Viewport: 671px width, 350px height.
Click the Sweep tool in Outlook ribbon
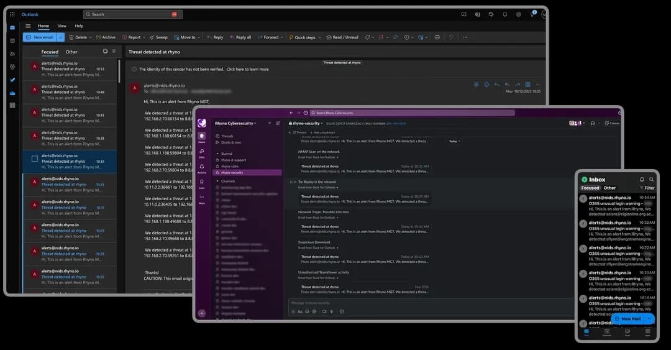pos(158,37)
